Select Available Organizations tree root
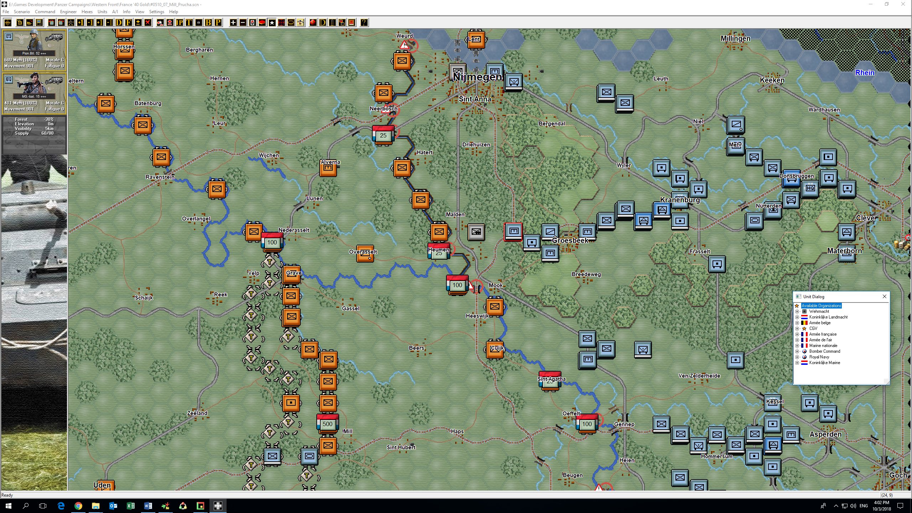Image resolution: width=912 pixels, height=513 pixels. point(821,306)
